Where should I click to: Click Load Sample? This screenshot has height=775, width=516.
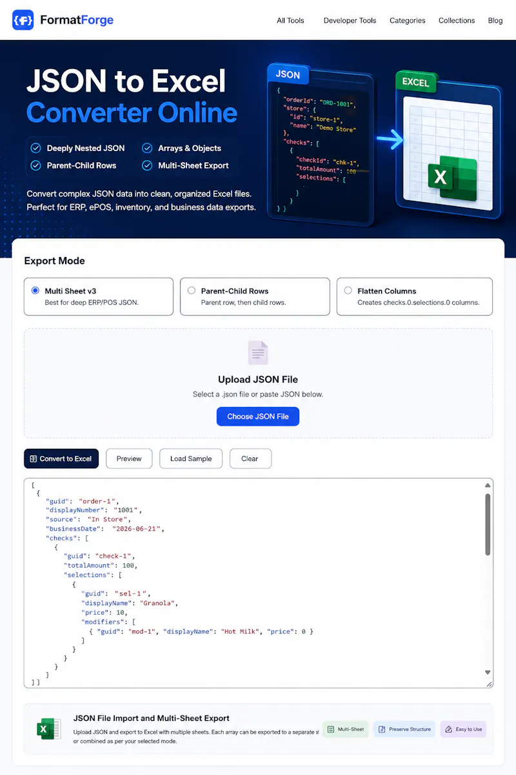(x=191, y=459)
